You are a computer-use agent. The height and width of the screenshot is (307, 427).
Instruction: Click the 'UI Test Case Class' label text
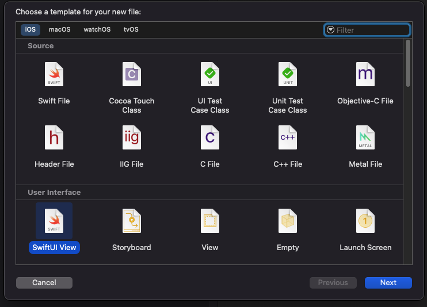(x=209, y=105)
